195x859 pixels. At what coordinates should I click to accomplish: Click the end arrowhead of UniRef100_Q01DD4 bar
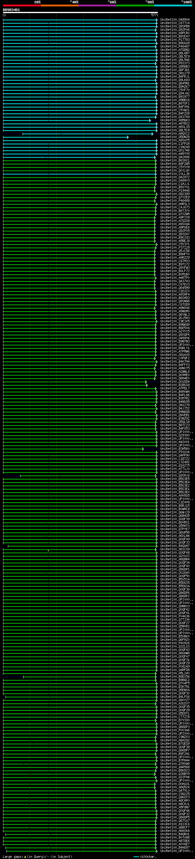click(146, 382)
